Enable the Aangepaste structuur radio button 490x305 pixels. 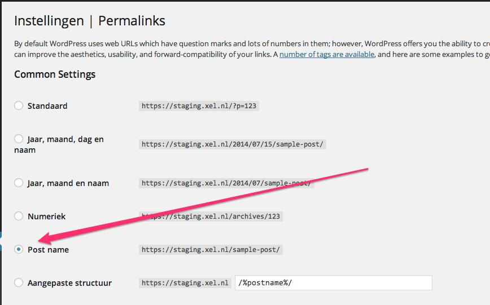tap(19, 282)
